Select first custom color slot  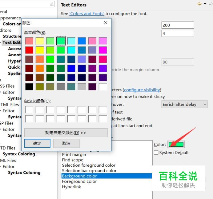coord(29,110)
